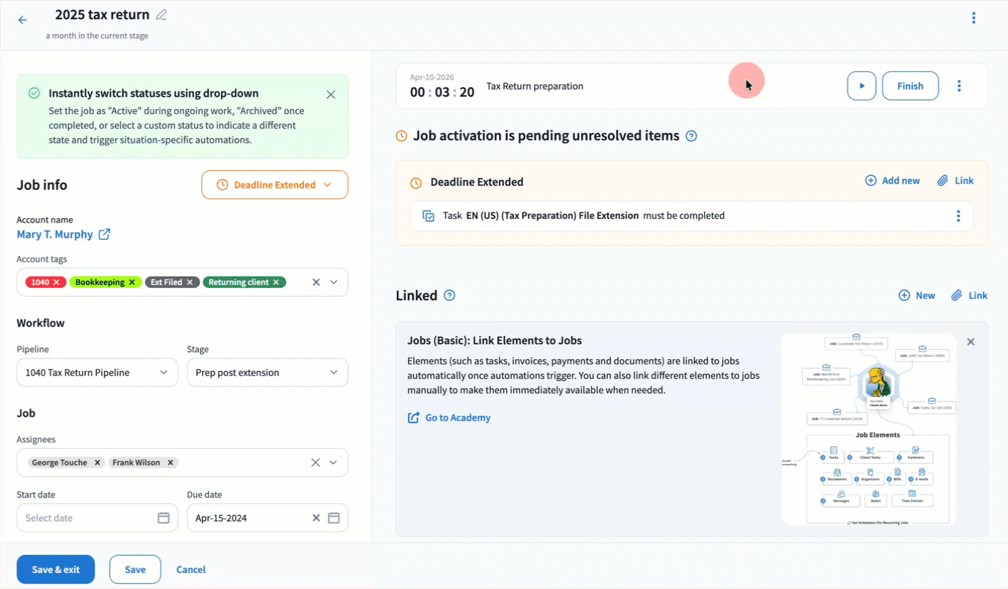Click the Start date input field
Screen dimensions: 1008x589
coord(87,518)
